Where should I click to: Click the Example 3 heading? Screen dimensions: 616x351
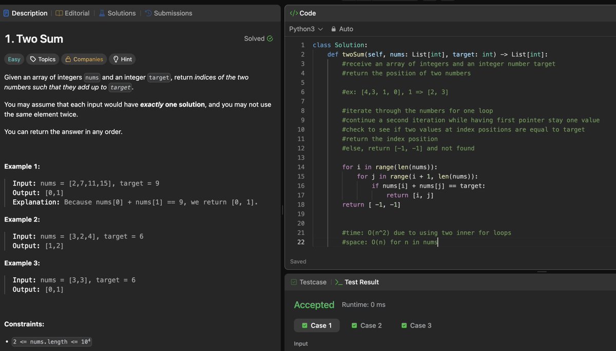tap(22, 263)
